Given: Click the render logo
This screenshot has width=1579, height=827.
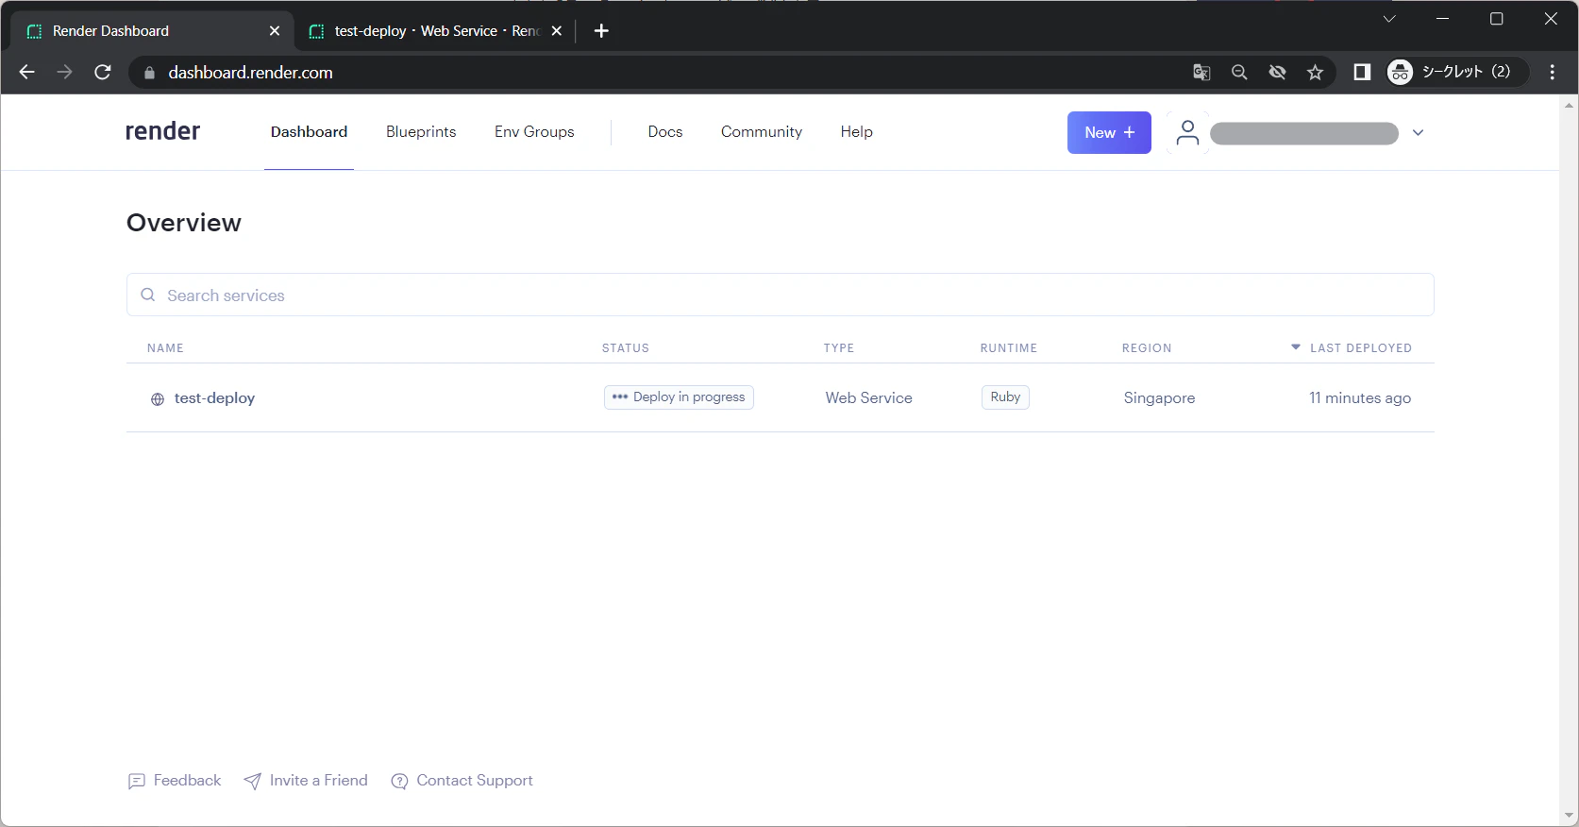Looking at the screenshot, I should 162,131.
